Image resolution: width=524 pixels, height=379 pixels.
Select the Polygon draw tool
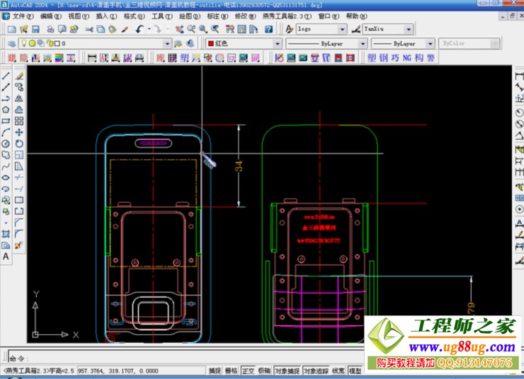6,110
